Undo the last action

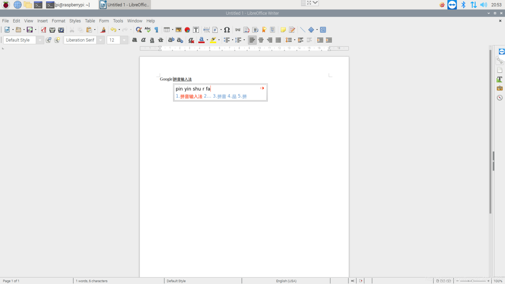[113, 30]
